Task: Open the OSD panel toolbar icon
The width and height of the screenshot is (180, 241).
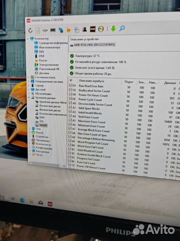Action: pyautogui.click(x=92, y=29)
